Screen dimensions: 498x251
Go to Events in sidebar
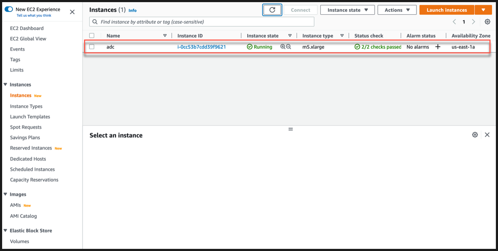[x=17, y=49]
